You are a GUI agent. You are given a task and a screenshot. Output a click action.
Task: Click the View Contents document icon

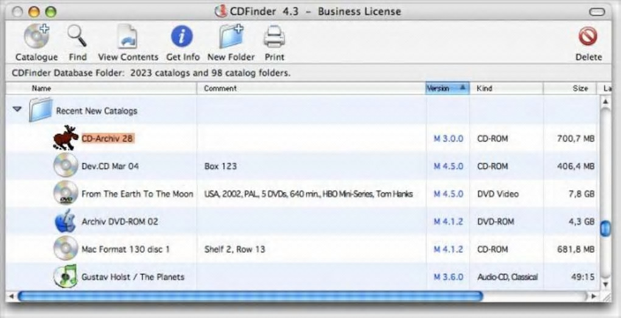coord(127,36)
